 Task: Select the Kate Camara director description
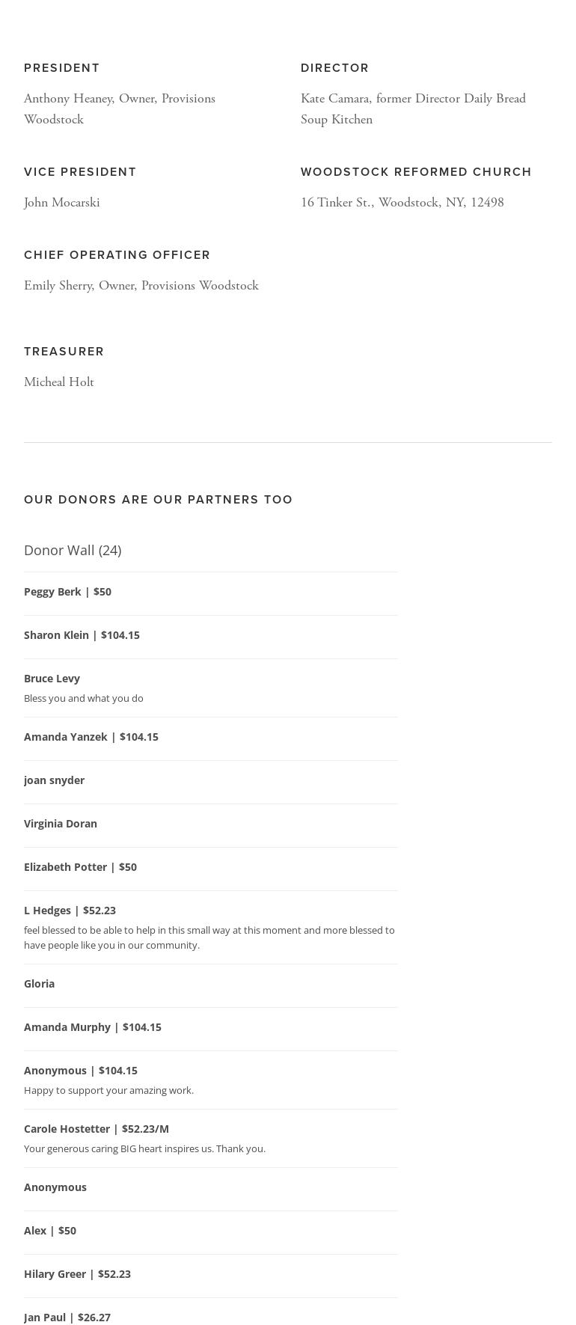click(x=413, y=109)
